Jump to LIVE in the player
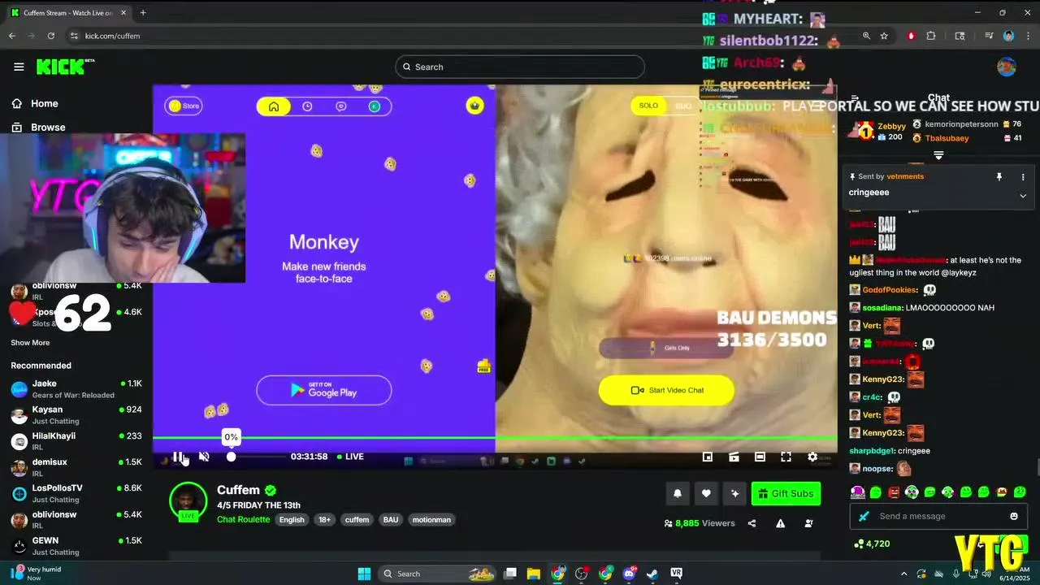 click(x=350, y=457)
